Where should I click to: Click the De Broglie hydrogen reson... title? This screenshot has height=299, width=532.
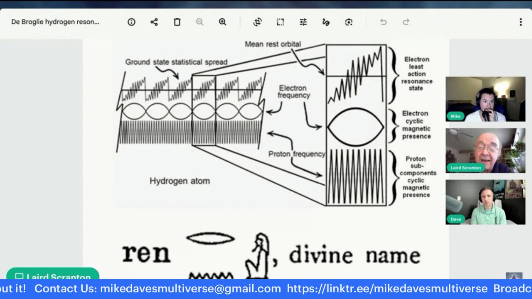click(x=55, y=22)
